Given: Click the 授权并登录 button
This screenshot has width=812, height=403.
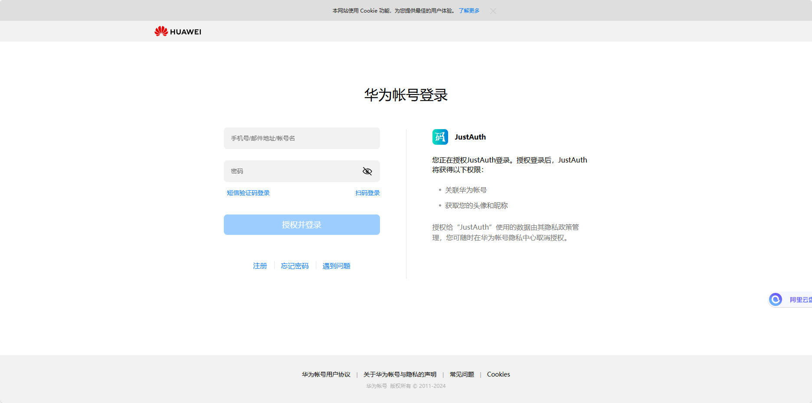Looking at the screenshot, I should click(x=302, y=225).
